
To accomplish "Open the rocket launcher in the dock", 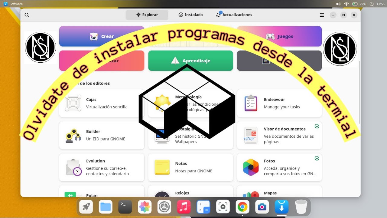I will pyautogui.click(x=86, y=207).
